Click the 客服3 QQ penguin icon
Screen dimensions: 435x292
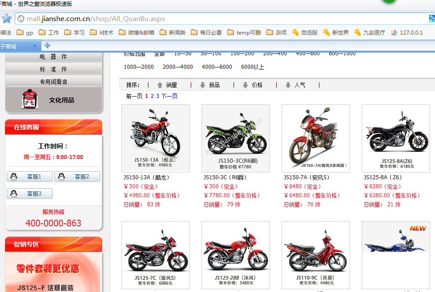pyautogui.click(x=13, y=193)
